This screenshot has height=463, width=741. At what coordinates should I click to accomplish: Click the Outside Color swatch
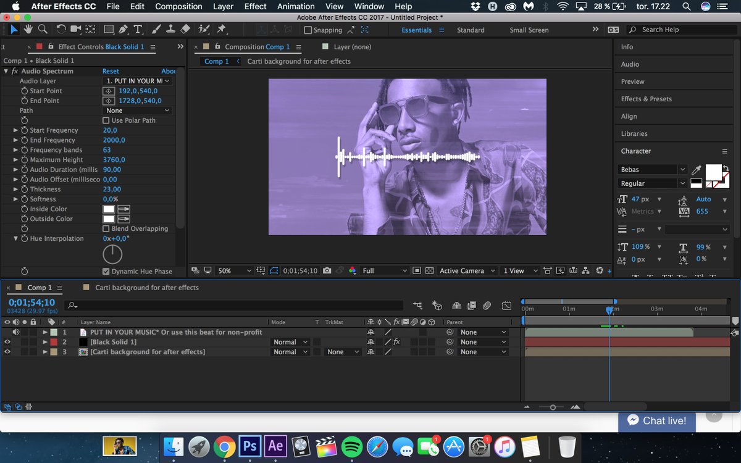tap(109, 219)
